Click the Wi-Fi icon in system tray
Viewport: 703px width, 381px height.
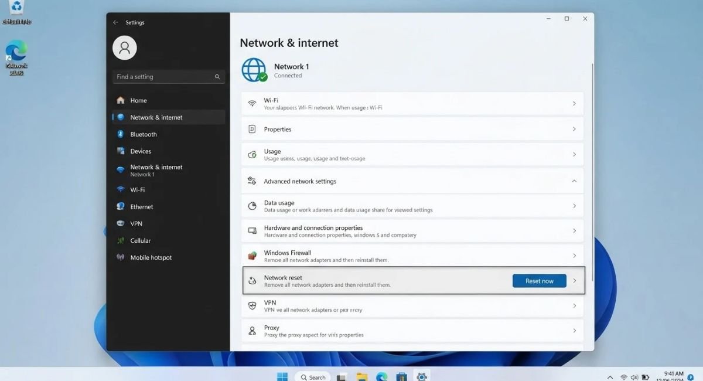(x=624, y=377)
